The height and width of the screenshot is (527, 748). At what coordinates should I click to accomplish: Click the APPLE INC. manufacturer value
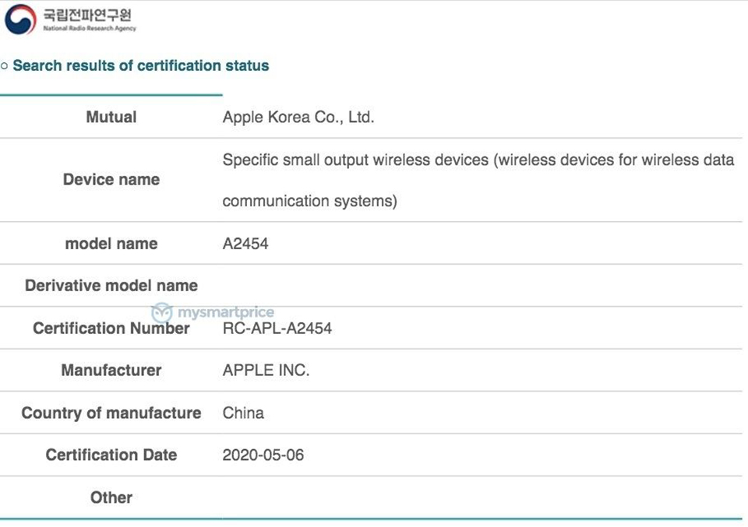tap(266, 371)
